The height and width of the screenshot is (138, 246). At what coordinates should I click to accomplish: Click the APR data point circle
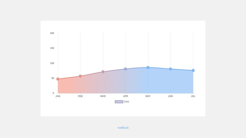pos(125,69)
